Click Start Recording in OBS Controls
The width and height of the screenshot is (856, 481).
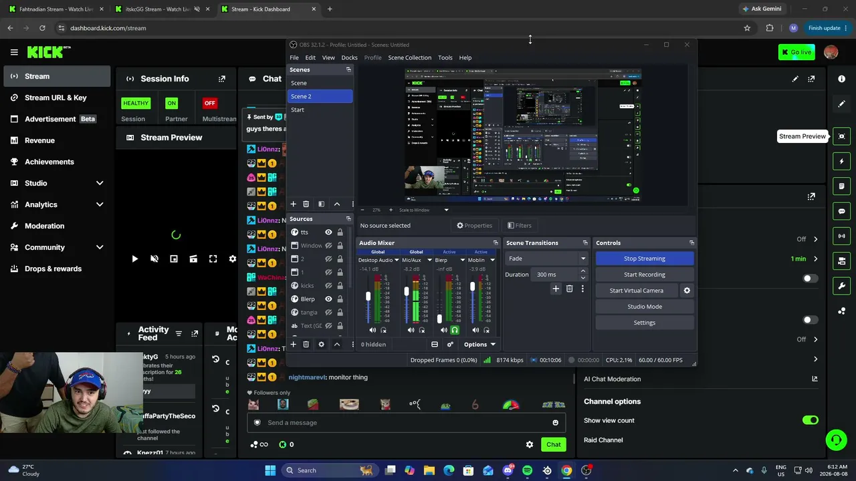coord(645,275)
